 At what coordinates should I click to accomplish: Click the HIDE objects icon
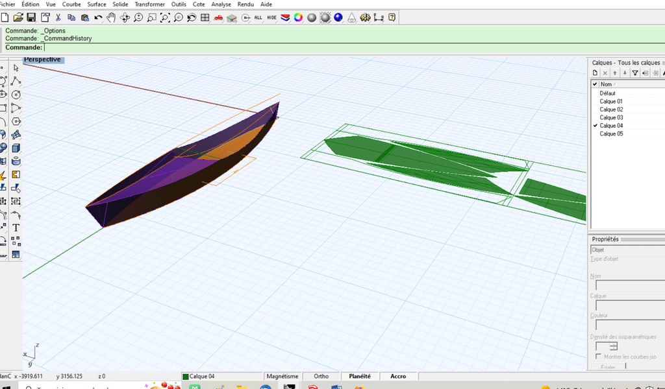tap(272, 18)
